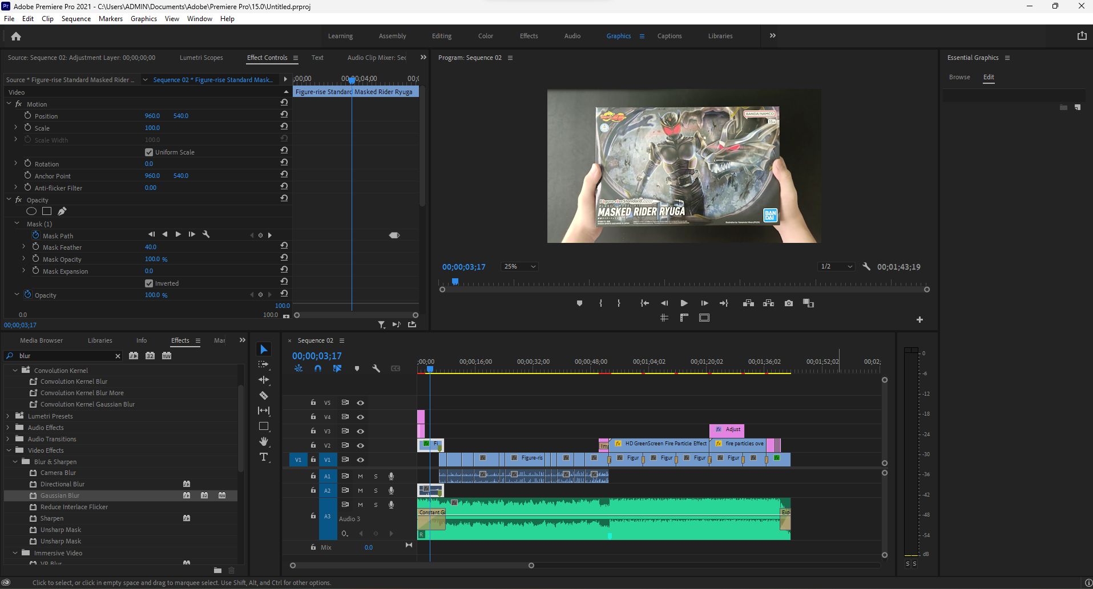Mute audio track A1
The image size is (1093, 589).
tap(360, 476)
